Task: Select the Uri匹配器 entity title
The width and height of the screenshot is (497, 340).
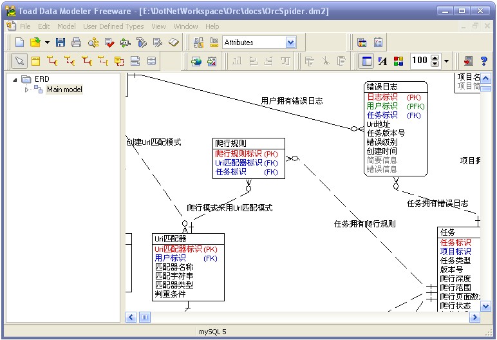Action: coord(170,238)
